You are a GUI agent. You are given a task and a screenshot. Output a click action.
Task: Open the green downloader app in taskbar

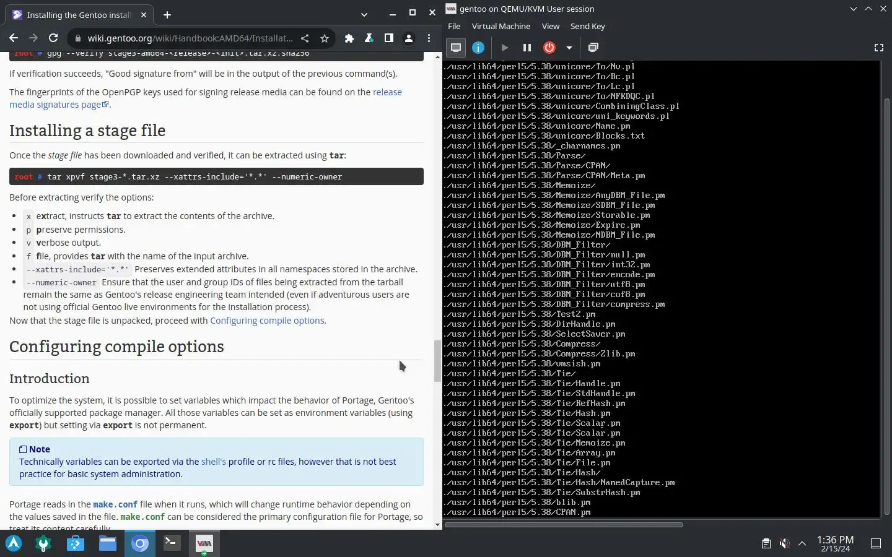[x=43, y=543]
